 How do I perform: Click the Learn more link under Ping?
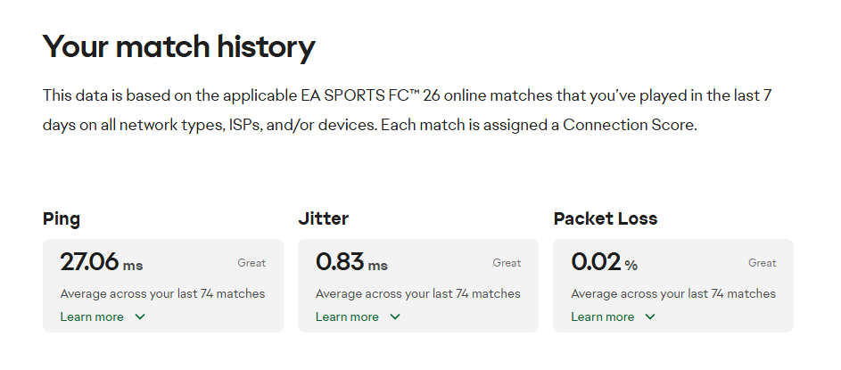[92, 317]
